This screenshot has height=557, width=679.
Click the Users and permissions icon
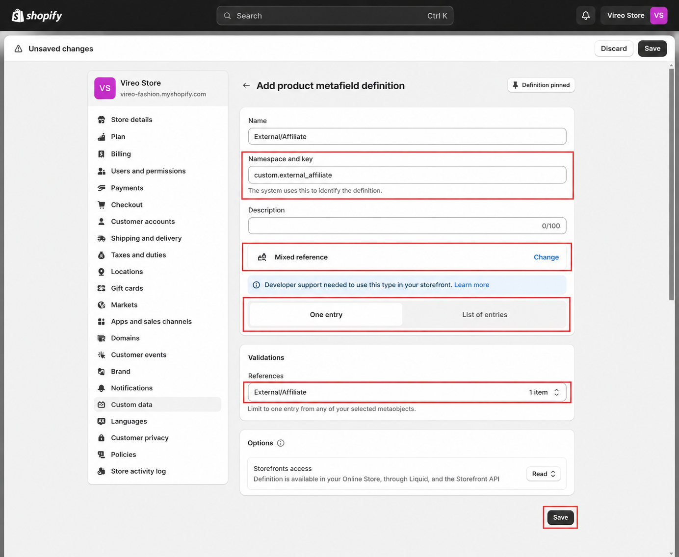click(102, 171)
